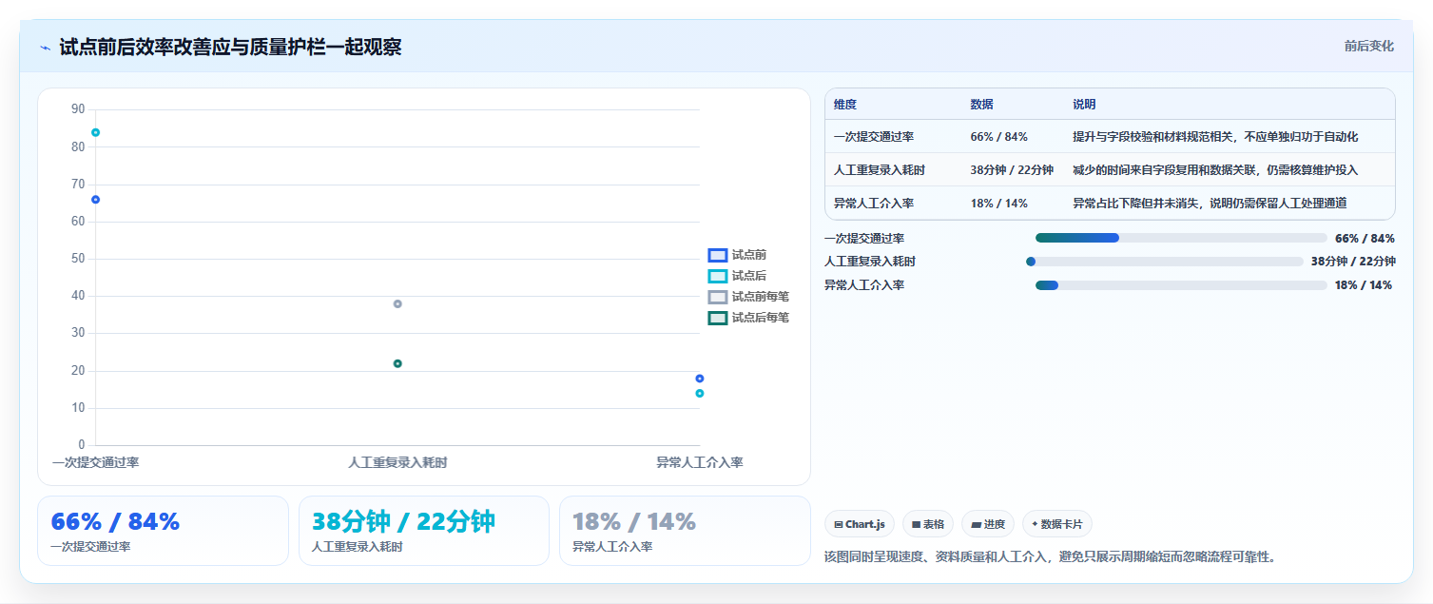The height and width of the screenshot is (604, 1433).
Task: Click the 一次提交通过率 progress bar
Action: pos(1181,238)
